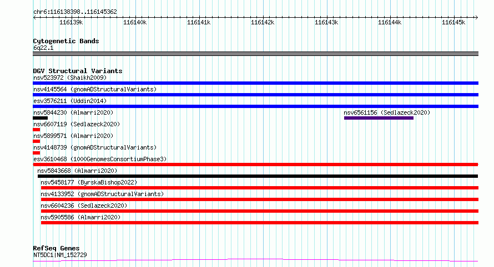Click the DGV Structural Variants track title
The image size is (494, 267).
[x=78, y=71]
